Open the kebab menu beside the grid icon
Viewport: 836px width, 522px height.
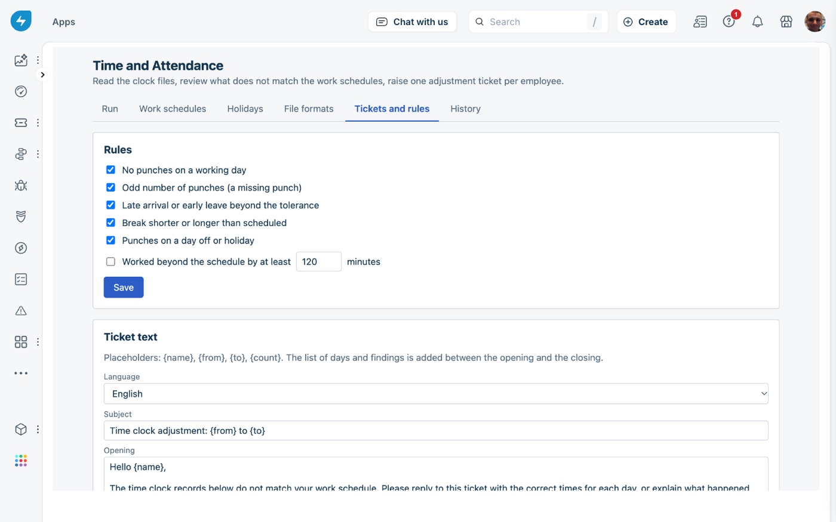pyautogui.click(x=38, y=342)
